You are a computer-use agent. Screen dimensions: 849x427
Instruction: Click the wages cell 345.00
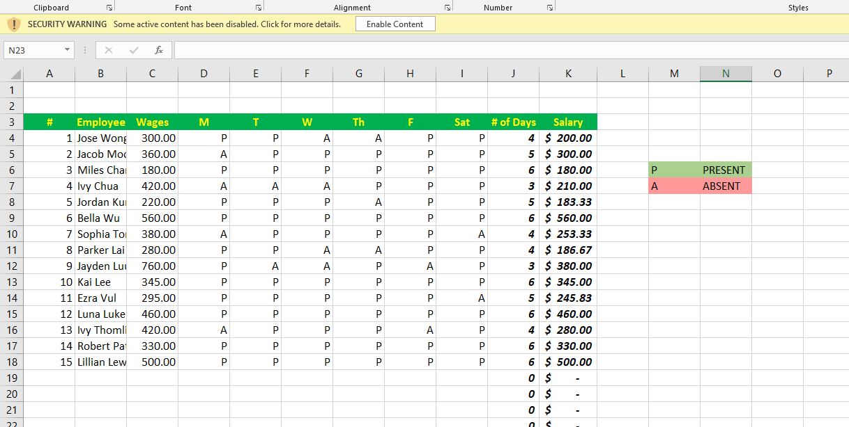(153, 282)
